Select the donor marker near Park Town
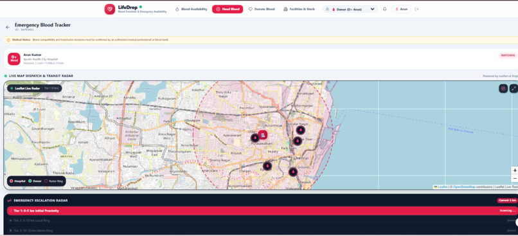Viewport: 518px width, 236px height. tap(298, 141)
